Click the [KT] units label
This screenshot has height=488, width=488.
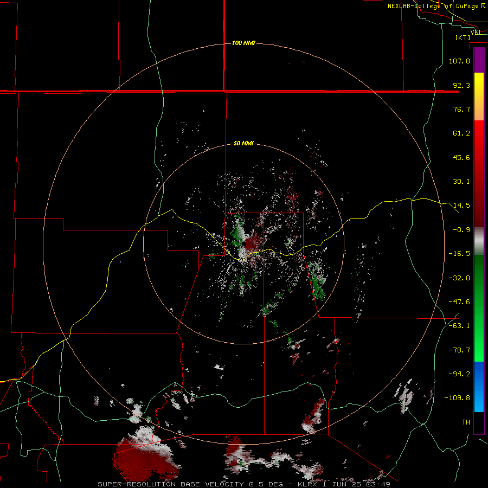[x=463, y=37]
